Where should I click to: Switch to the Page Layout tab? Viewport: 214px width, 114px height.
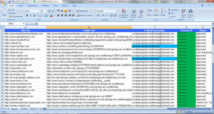(32, 6)
